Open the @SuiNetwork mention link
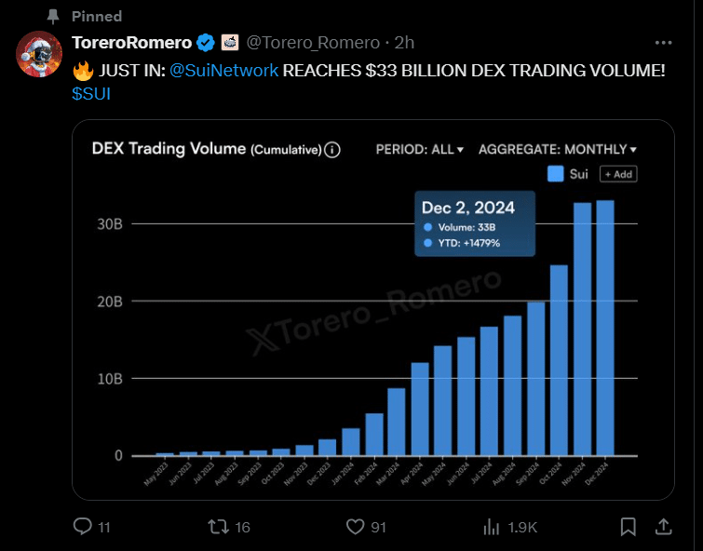 (224, 71)
